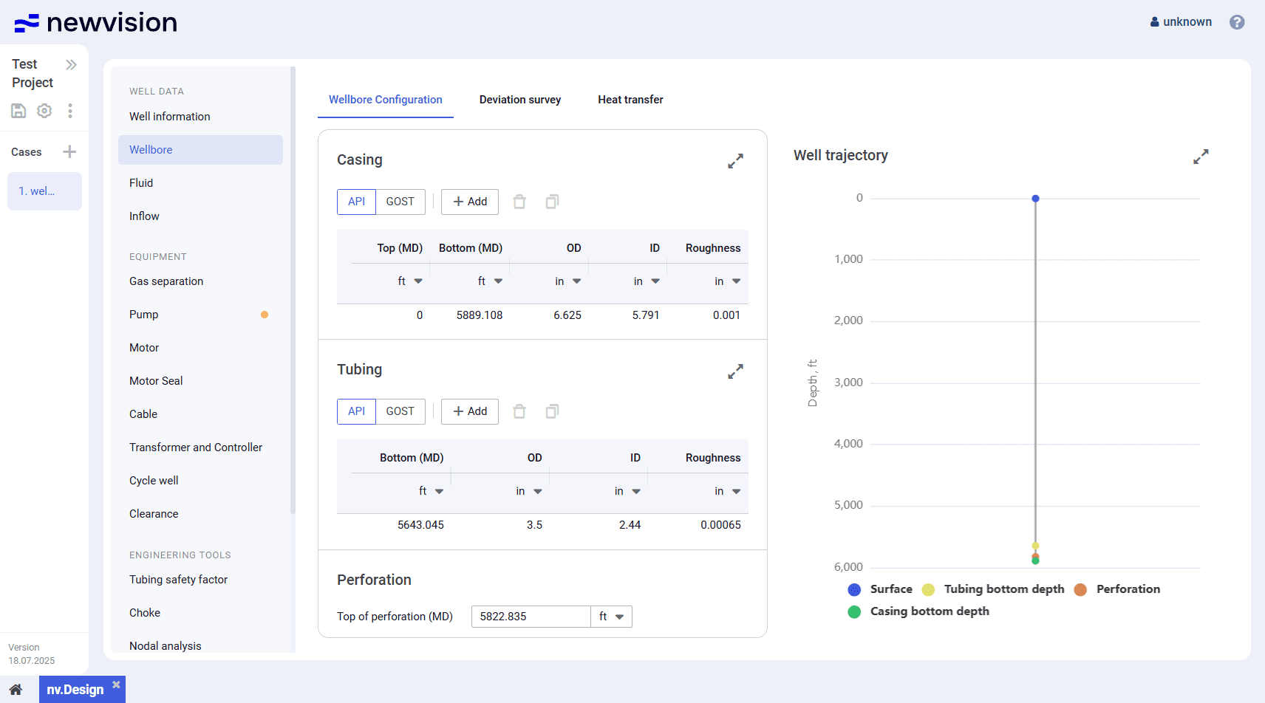
Task: Click the save project icon
Action: [x=18, y=111]
